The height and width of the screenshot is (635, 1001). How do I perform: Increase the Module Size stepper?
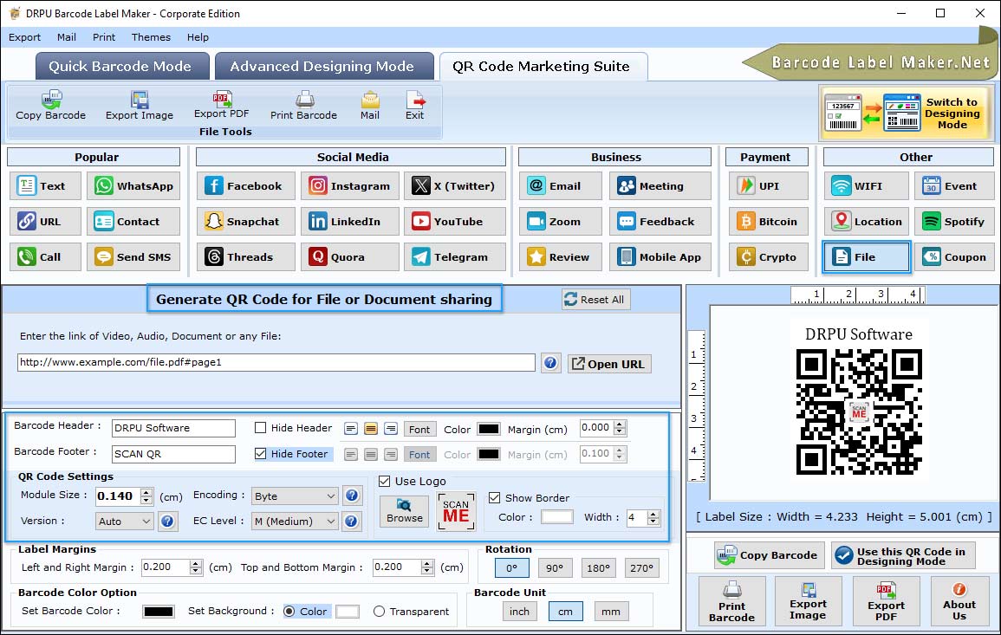[146, 492]
